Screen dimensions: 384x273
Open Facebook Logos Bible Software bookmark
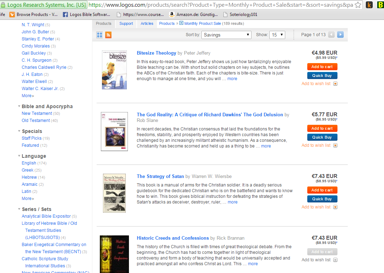tap(87, 15)
